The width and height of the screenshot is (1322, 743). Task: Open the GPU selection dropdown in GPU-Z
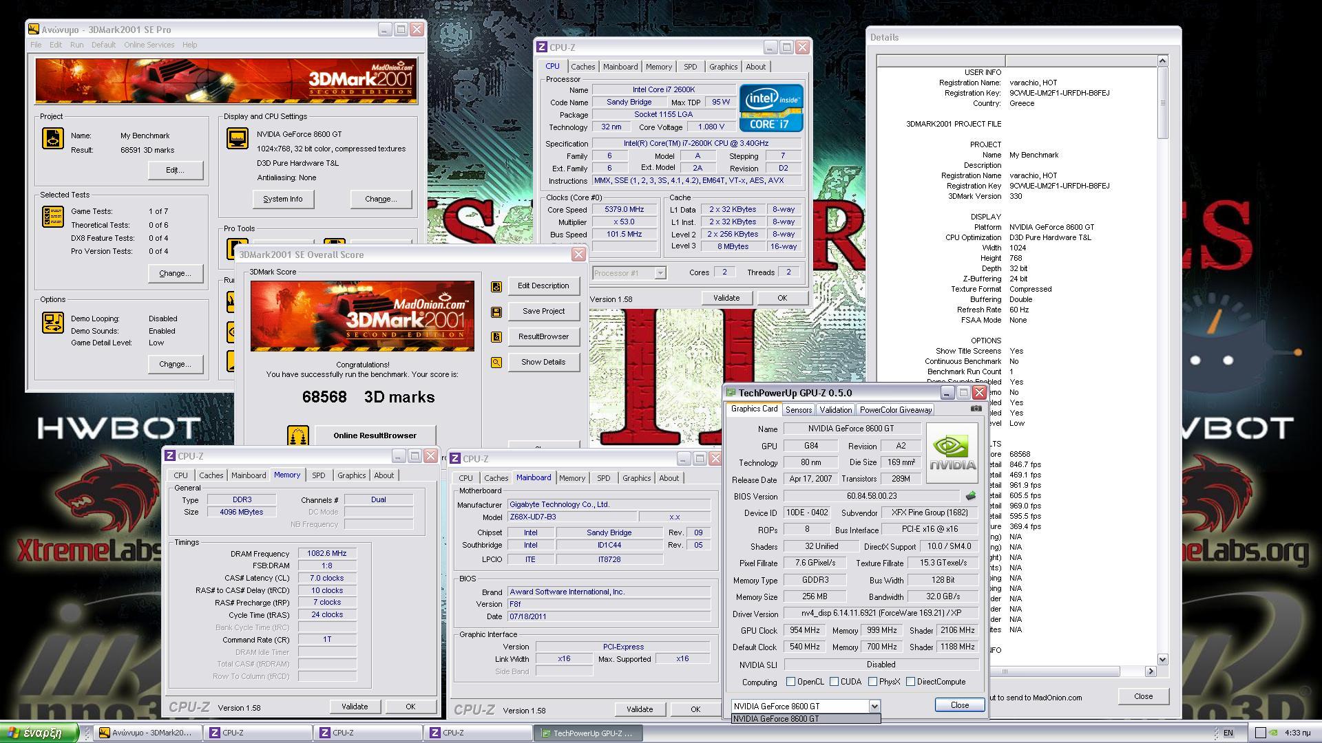pyautogui.click(x=874, y=706)
